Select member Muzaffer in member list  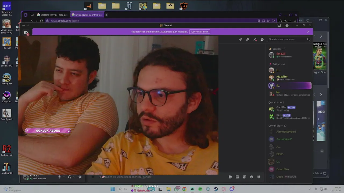(x=290, y=78)
